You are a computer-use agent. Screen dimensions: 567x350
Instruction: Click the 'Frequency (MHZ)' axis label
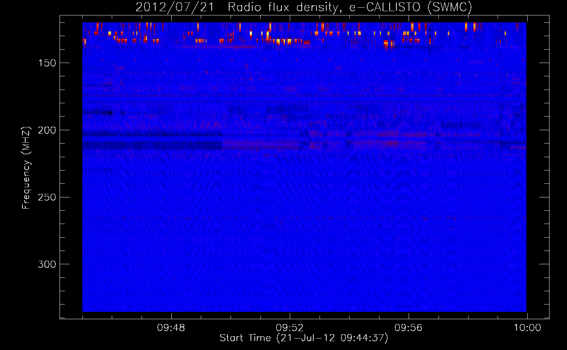pyautogui.click(x=26, y=168)
